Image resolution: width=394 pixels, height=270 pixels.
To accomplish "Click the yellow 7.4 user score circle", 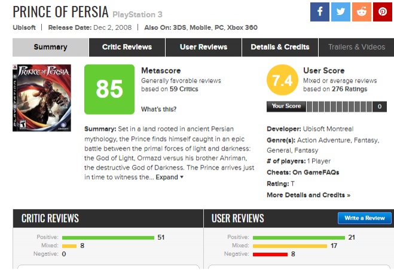I will (282, 80).
